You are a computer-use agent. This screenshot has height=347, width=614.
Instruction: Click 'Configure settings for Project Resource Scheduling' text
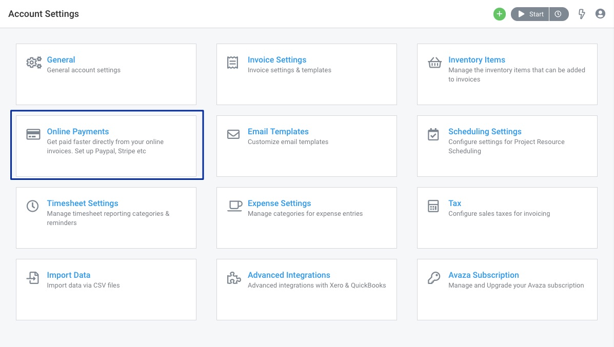tap(506, 146)
